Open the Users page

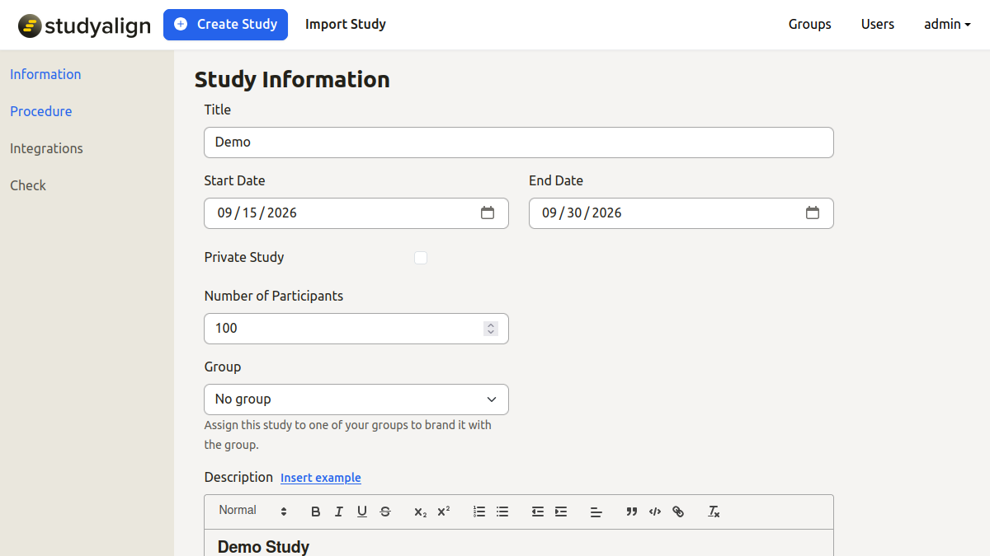pyautogui.click(x=878, y=25)
